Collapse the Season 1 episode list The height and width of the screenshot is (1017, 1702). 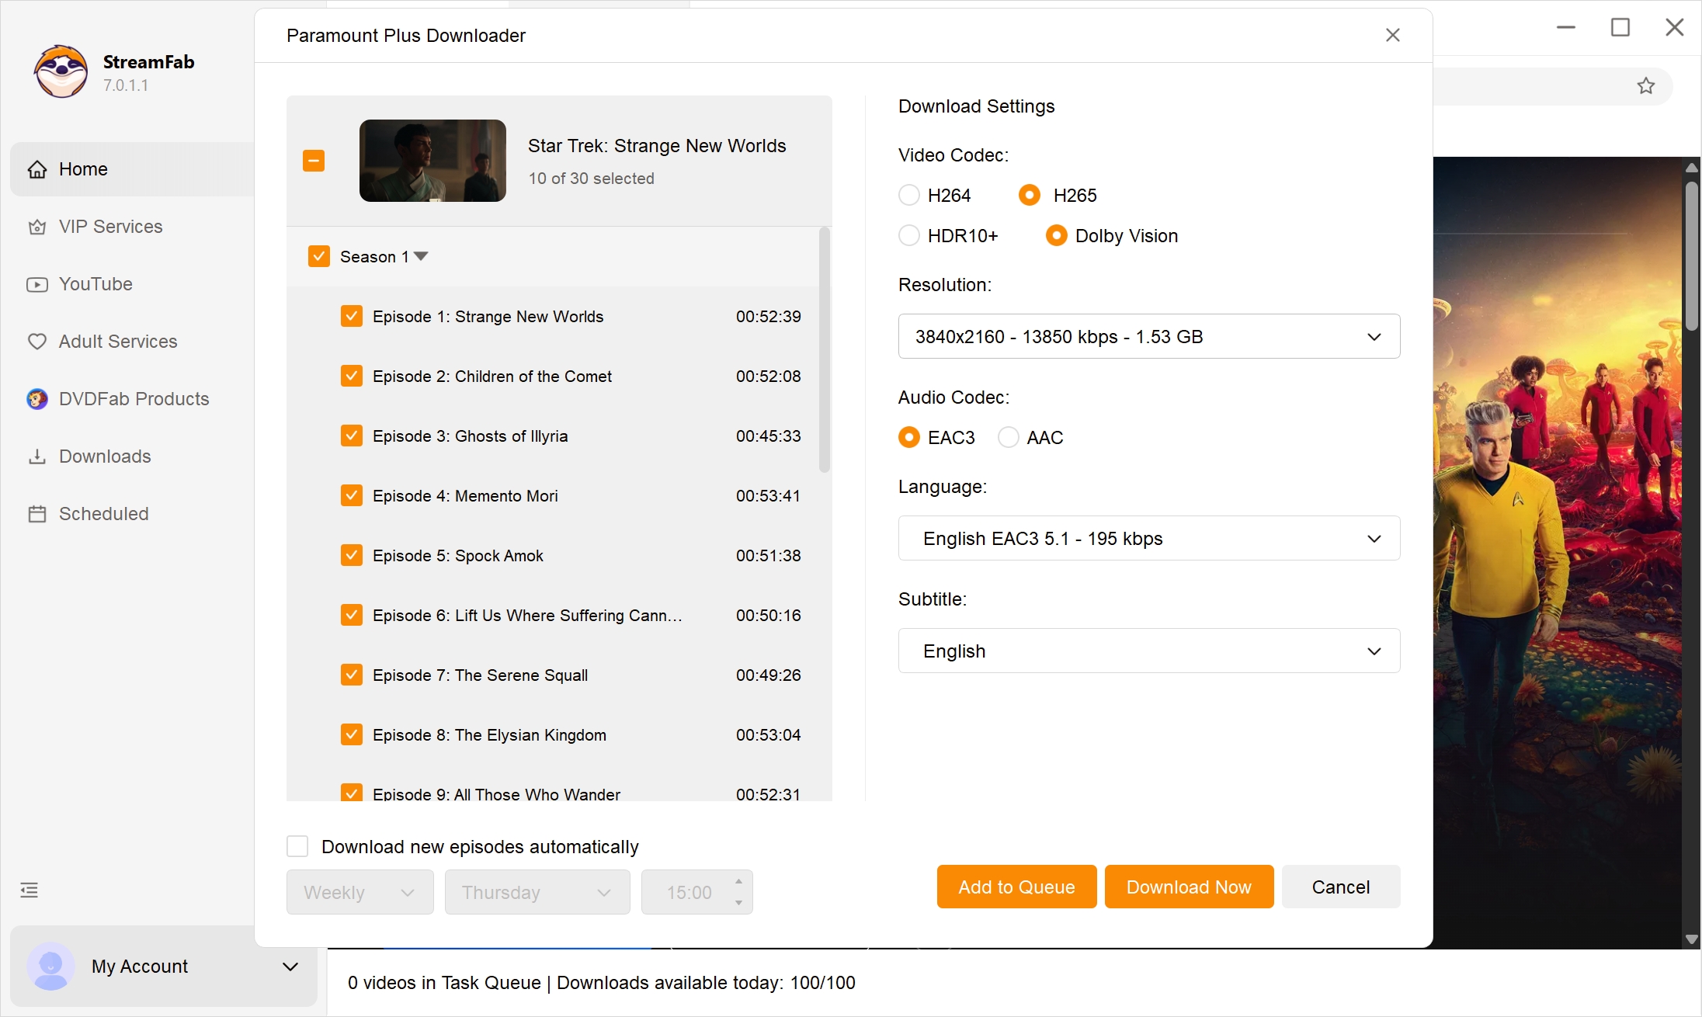tap(422, 255)
